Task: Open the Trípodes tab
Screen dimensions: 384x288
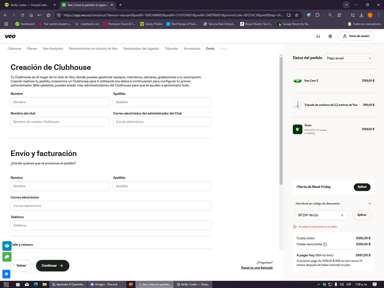Action: pos(171,49)
